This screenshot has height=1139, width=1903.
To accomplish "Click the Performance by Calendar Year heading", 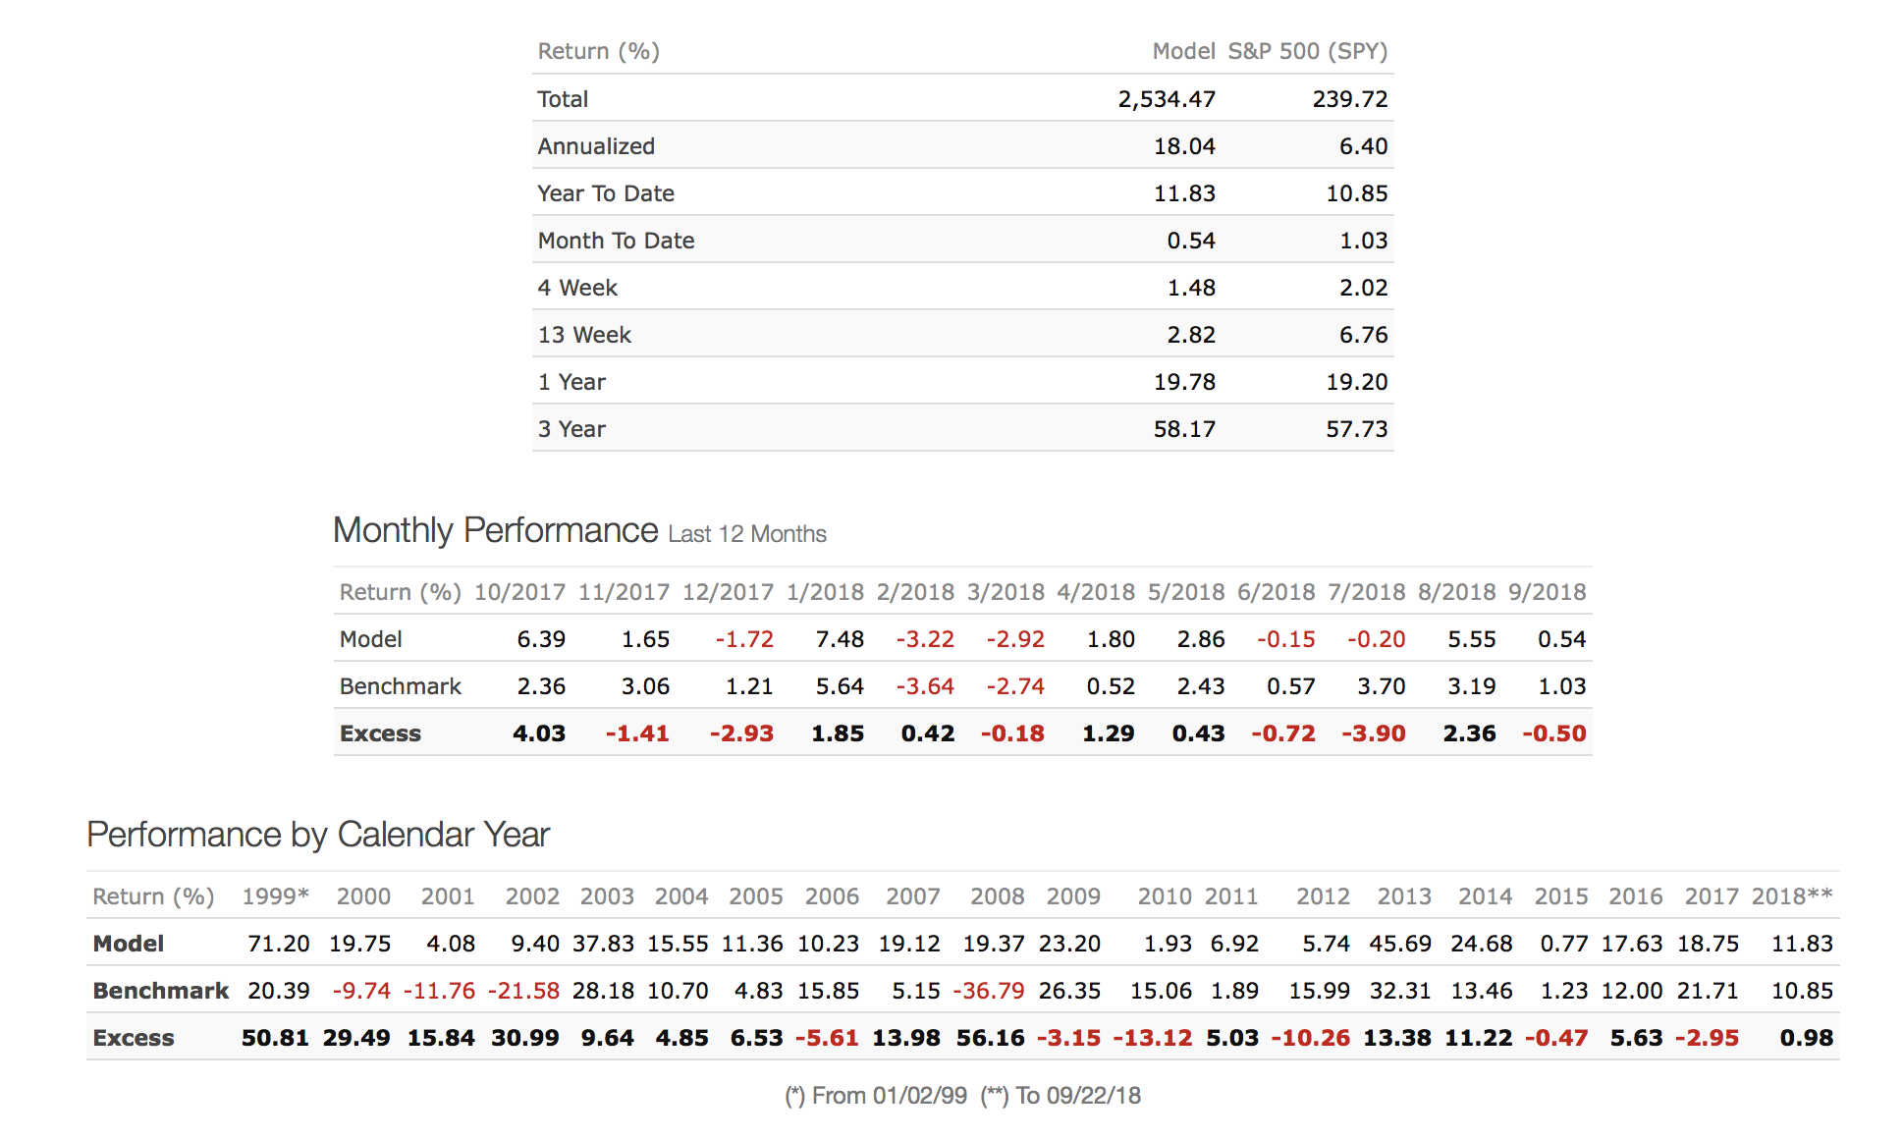I will [x=317, y=835].
